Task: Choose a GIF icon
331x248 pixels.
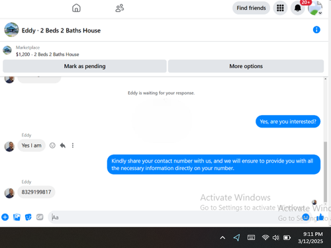Action: point(40,217)
